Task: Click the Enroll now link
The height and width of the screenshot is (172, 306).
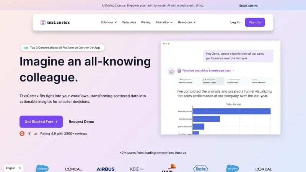Action: (248, 6)
